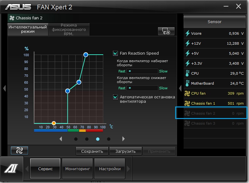Click the ASUS logo in title bar
Screen dimensions: 249x183
click(x=18, y=7)
